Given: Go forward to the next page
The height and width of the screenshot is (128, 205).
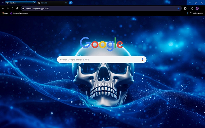Looking at the screenshot, I should click(x=8, y=9).
